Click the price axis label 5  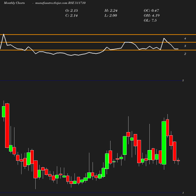(x=183, y=80)
